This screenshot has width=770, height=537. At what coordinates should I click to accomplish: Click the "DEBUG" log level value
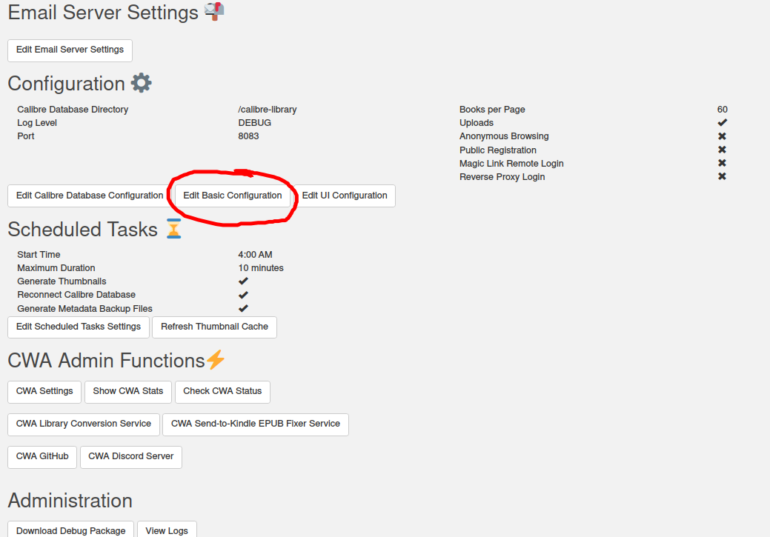tap(255, 123)
